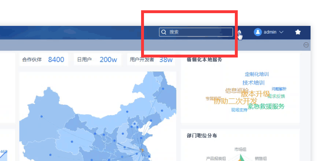Select 需求反馈 in the word cloud
334x161 pixels.
(x=276, y=97)
